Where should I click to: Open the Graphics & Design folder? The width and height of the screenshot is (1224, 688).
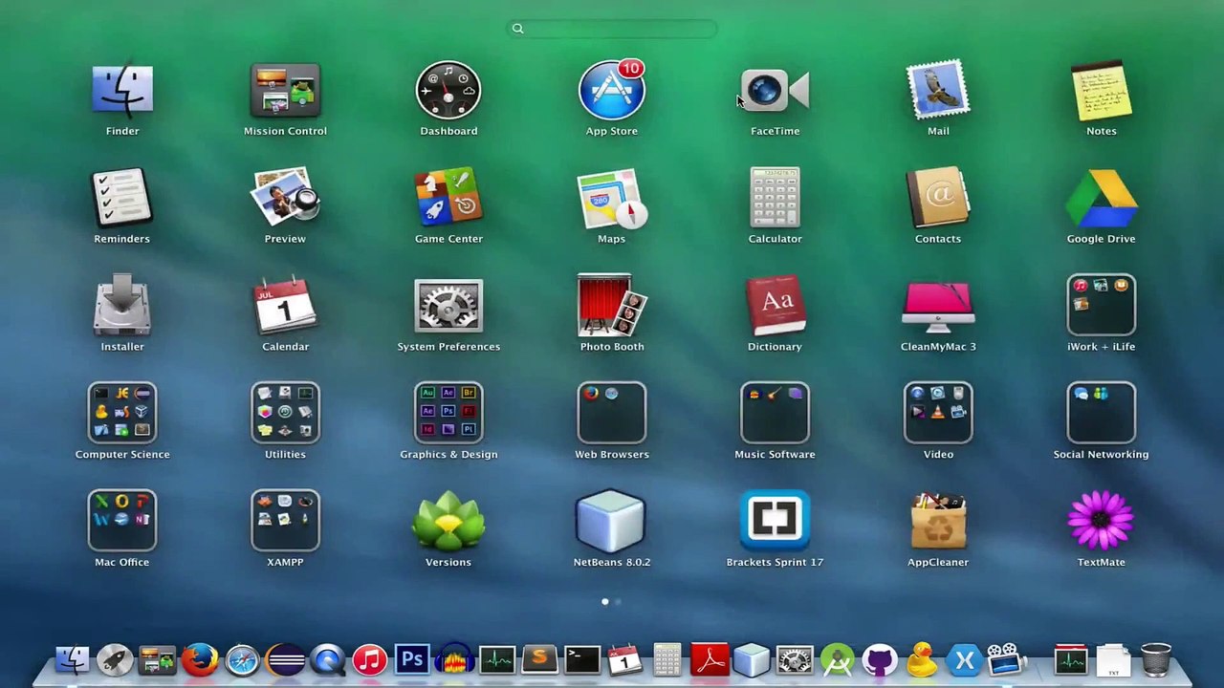pyautogui.click(x=448, y=414)
